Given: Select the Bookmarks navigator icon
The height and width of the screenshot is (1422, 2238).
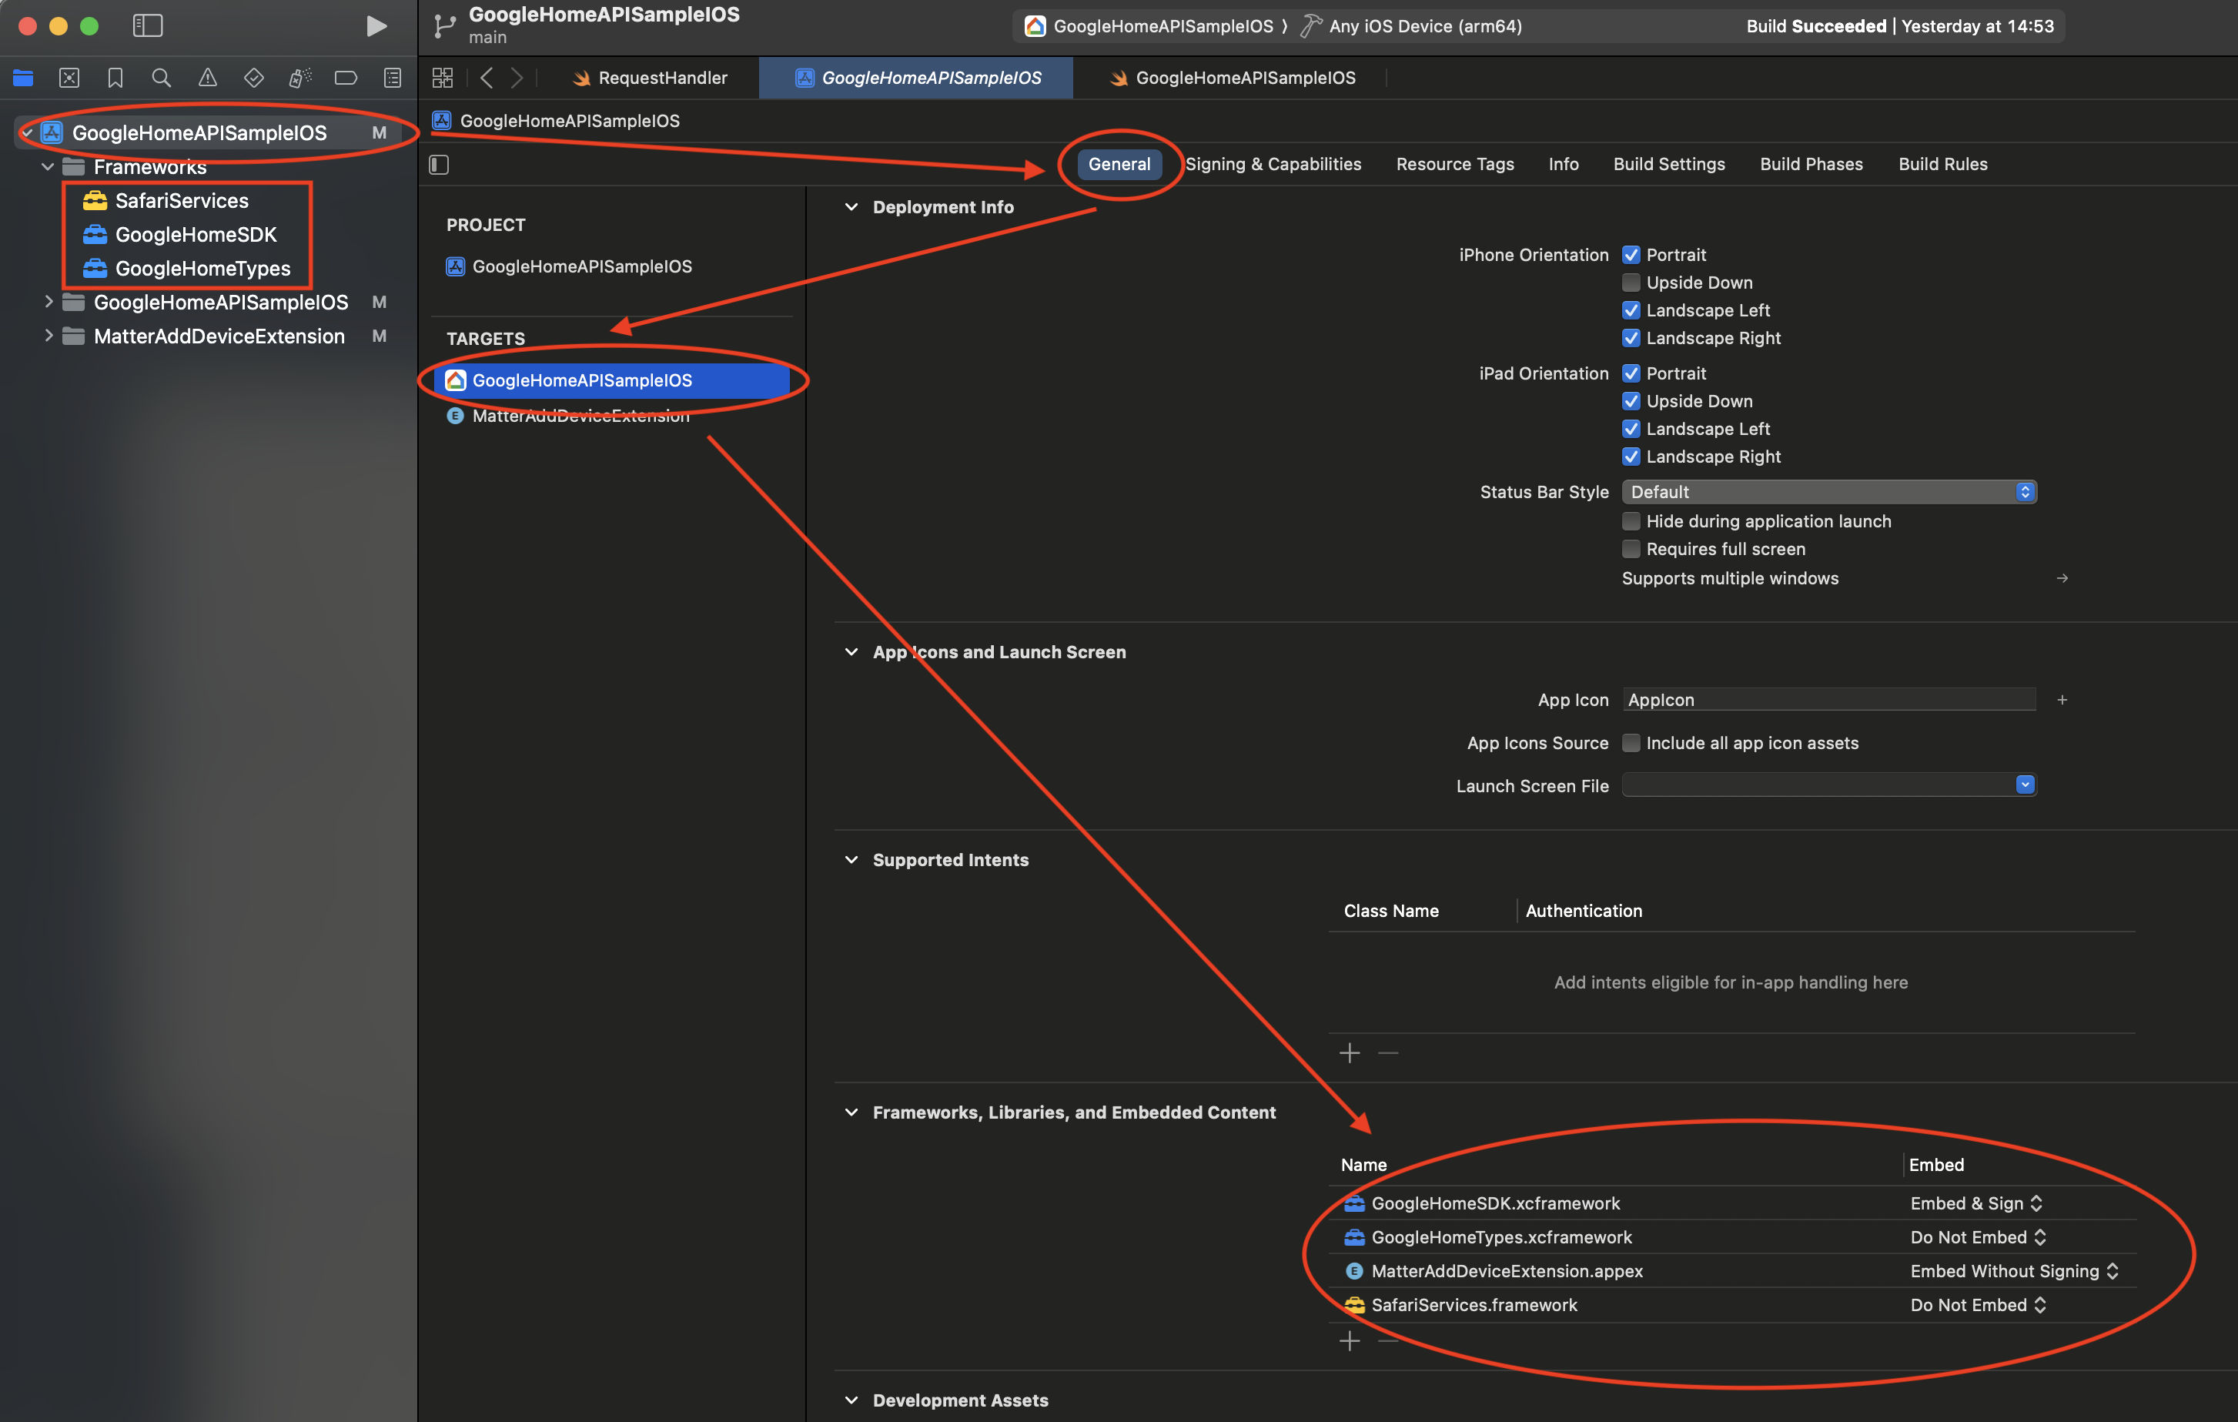Looking at the screenshot, I should point(115,78).
